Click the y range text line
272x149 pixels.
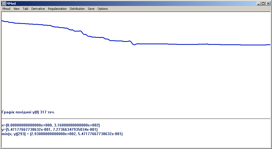pos(50,129)
